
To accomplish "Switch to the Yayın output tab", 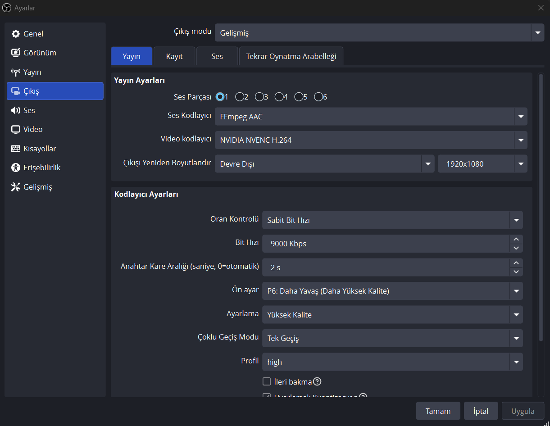I will 132,56.
